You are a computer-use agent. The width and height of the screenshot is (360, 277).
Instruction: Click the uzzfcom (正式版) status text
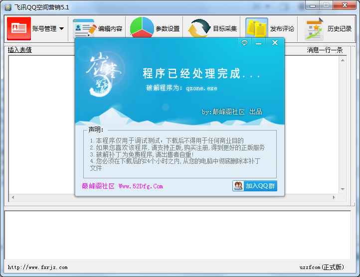pos(322,267)
